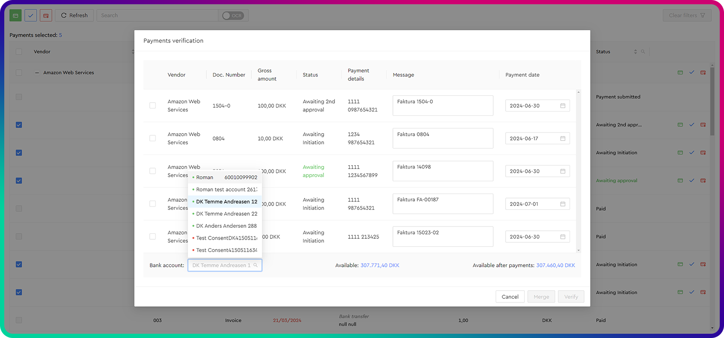Screen dimensions: 724x338
Task: Pick DK Anders Andersen 288 account
Action: [x=225, y=226]
